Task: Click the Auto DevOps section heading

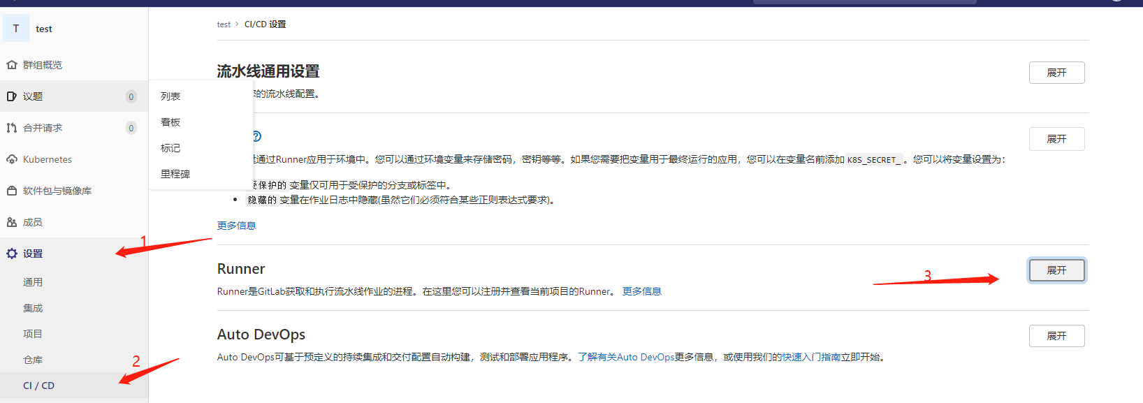Action: click(x=261, y=335)
